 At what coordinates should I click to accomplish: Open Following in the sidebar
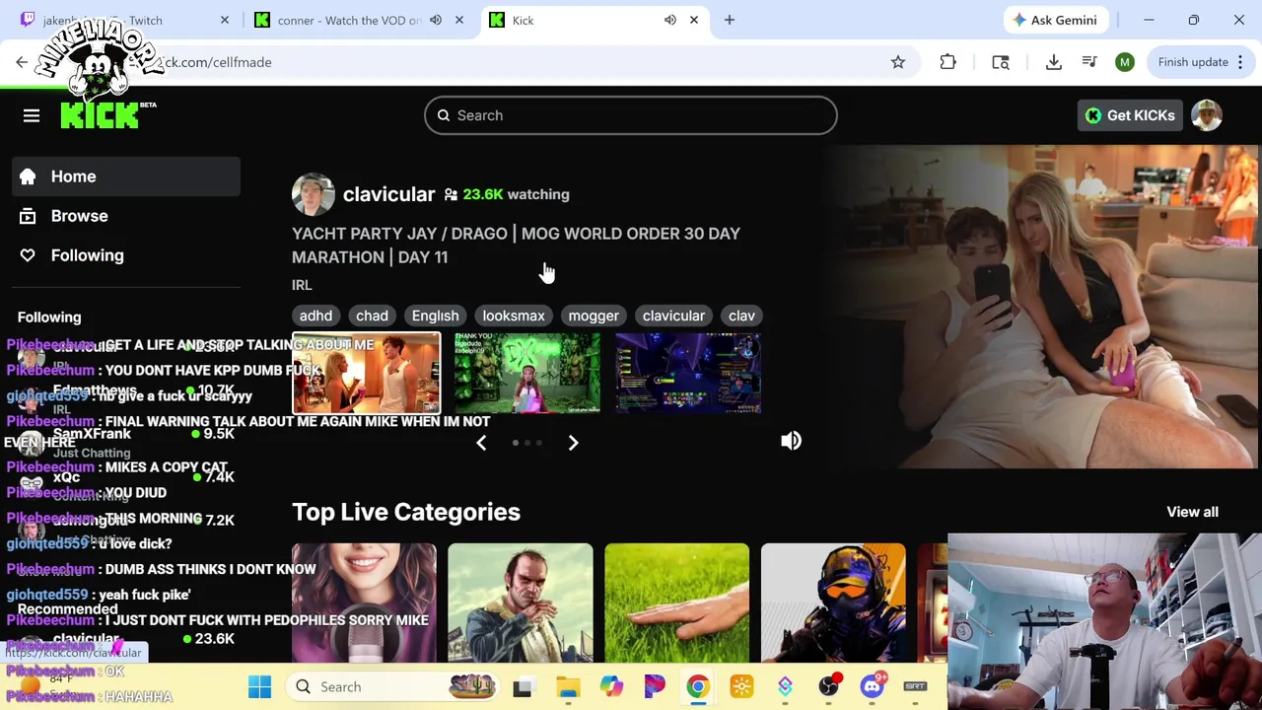tap(126, 255)
